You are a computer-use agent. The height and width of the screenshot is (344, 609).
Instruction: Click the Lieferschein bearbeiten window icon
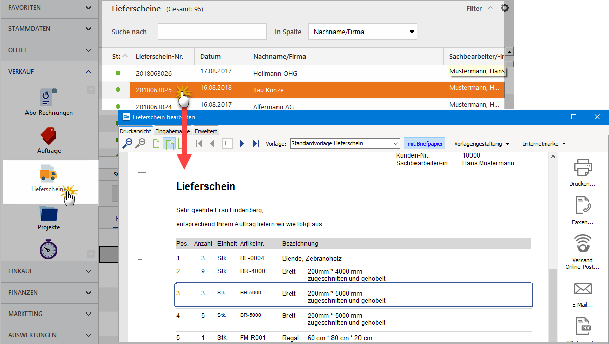[126, 117]
